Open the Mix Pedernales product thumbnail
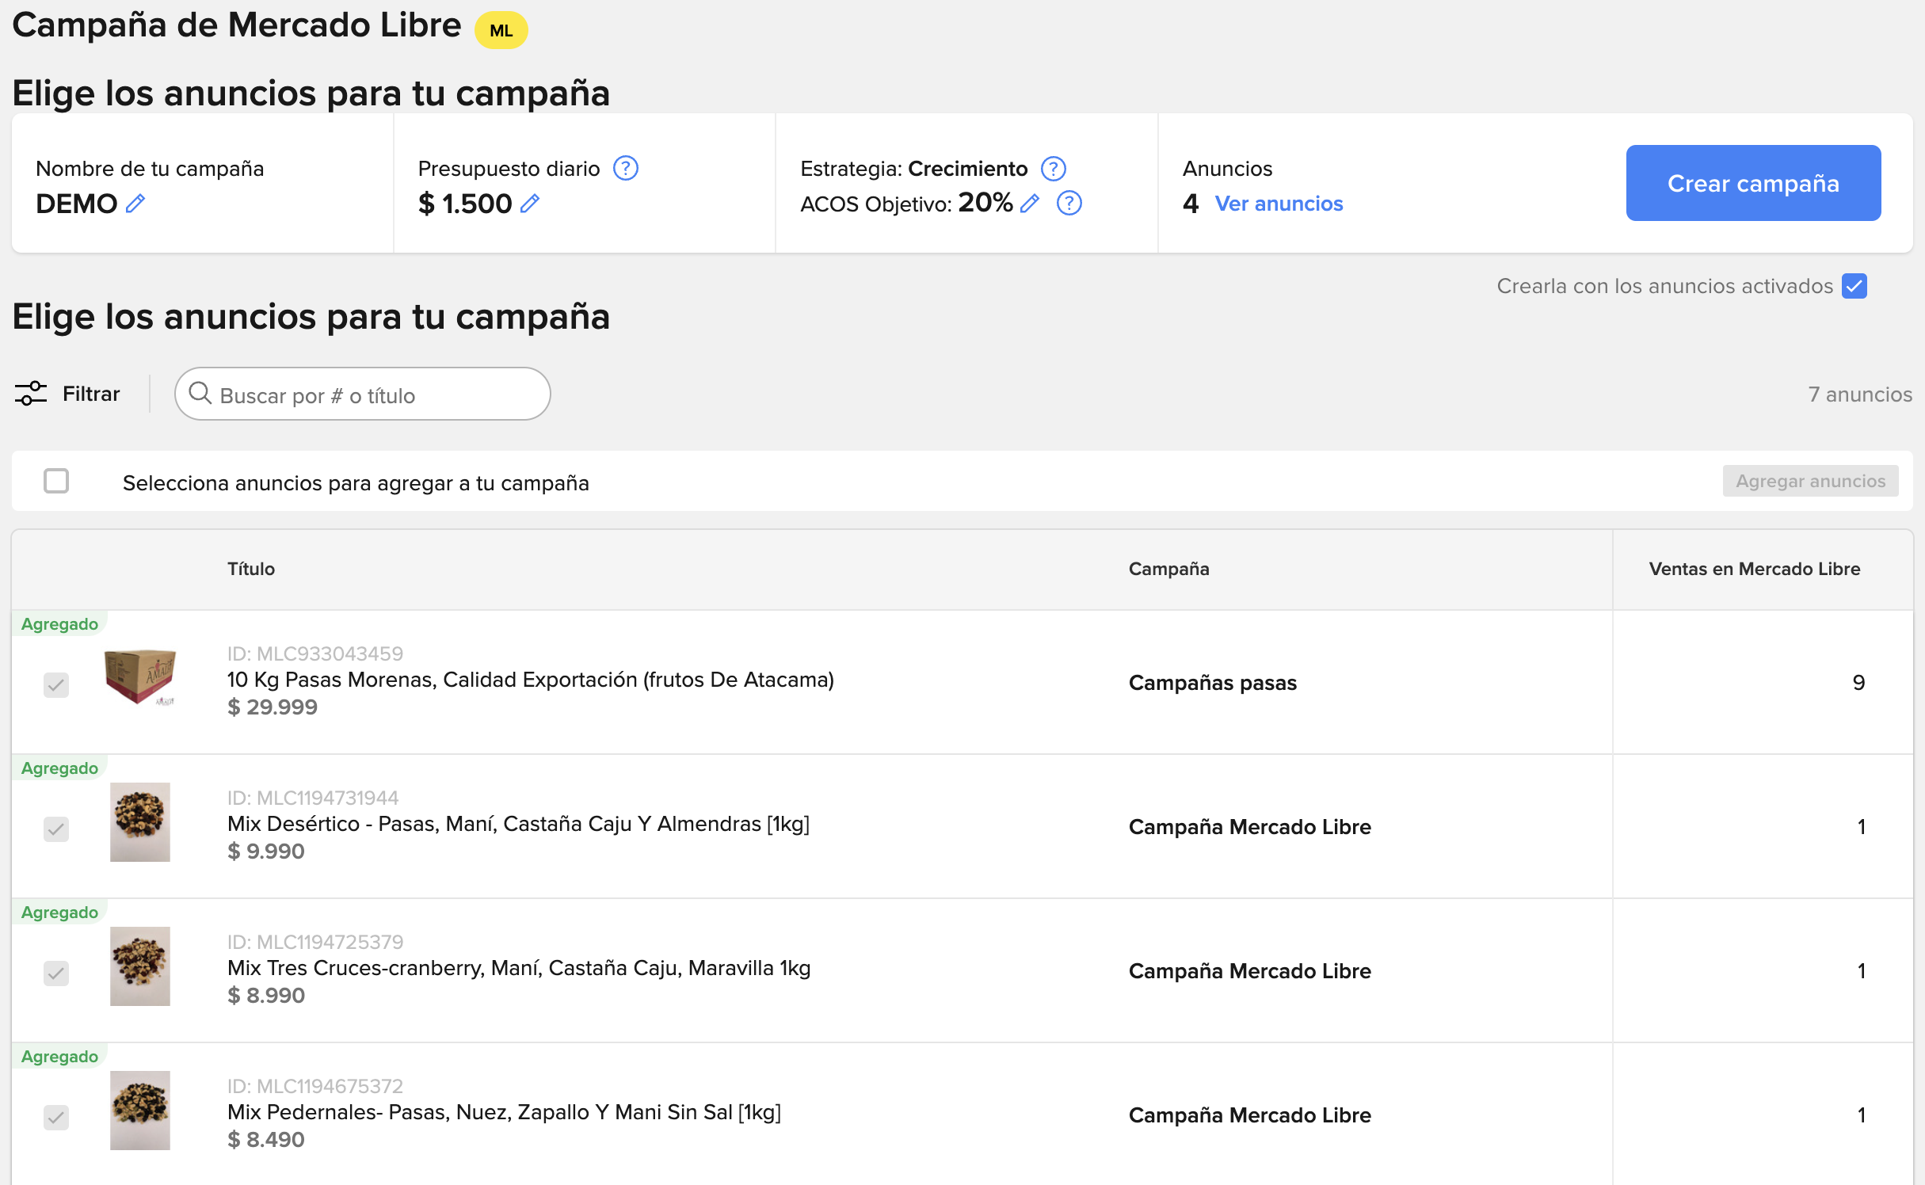Image resolution: width=1925 pixels, height=1185 pixels. 140,1111
